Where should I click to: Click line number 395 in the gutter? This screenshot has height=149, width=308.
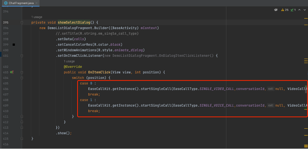click(6, 22)
